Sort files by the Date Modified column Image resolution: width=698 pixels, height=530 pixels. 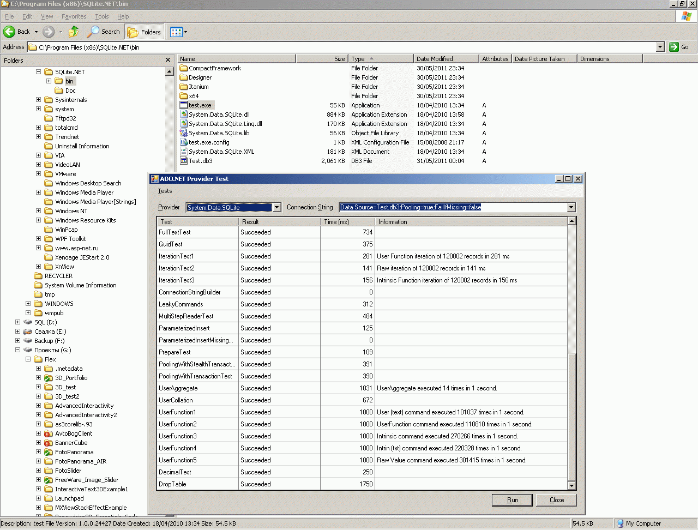pyautogui.click(x=446, y=59)
